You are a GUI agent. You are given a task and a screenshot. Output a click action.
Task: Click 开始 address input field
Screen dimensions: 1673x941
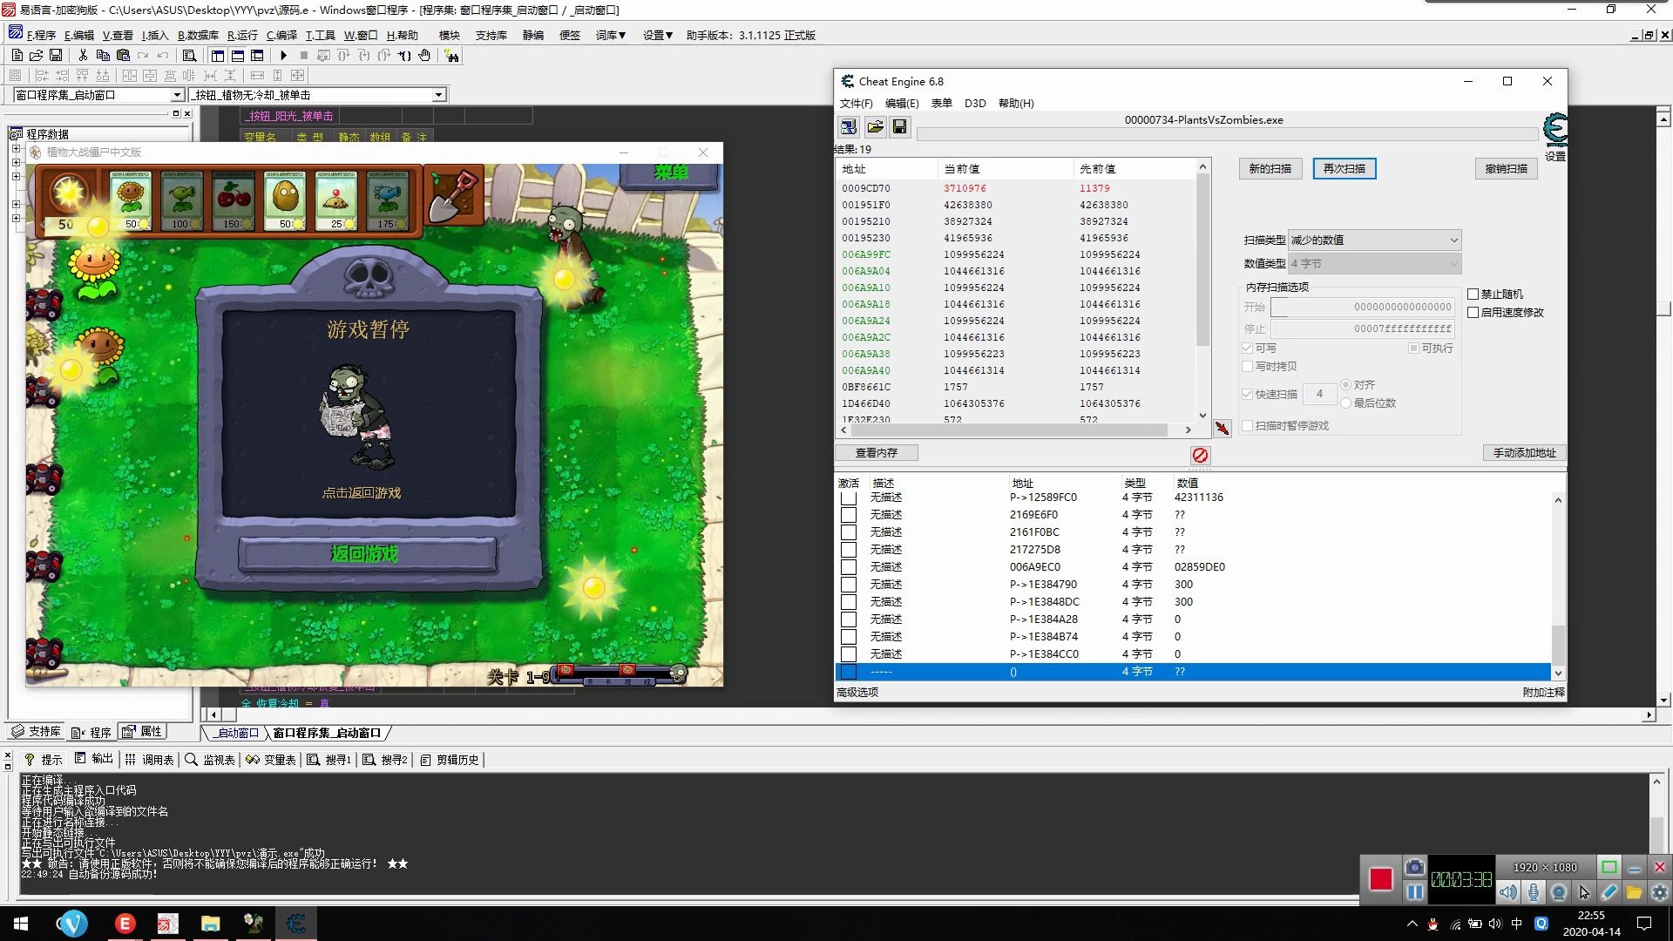1362,307
